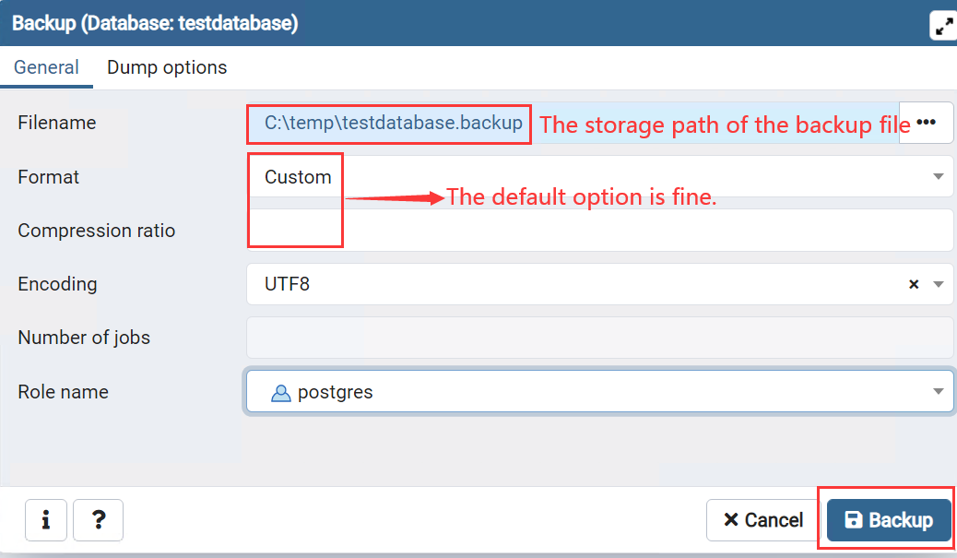957x558 pixels.
Task: Open file browser via ellipsis button
Action: click(x=926, y=123)
